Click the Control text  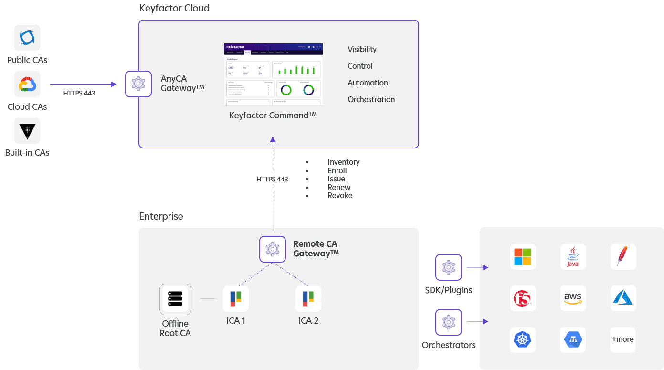point(360,66)
